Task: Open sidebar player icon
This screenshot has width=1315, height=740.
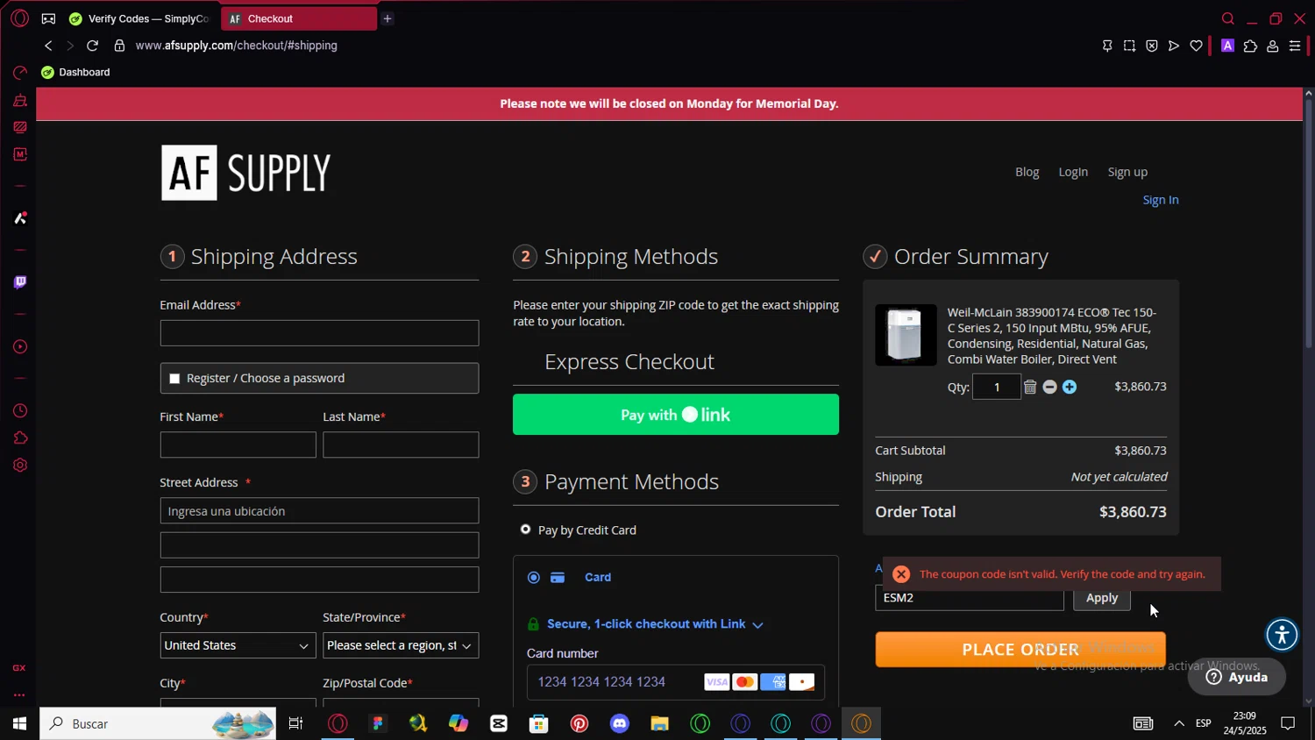Action: pos(19,347)
